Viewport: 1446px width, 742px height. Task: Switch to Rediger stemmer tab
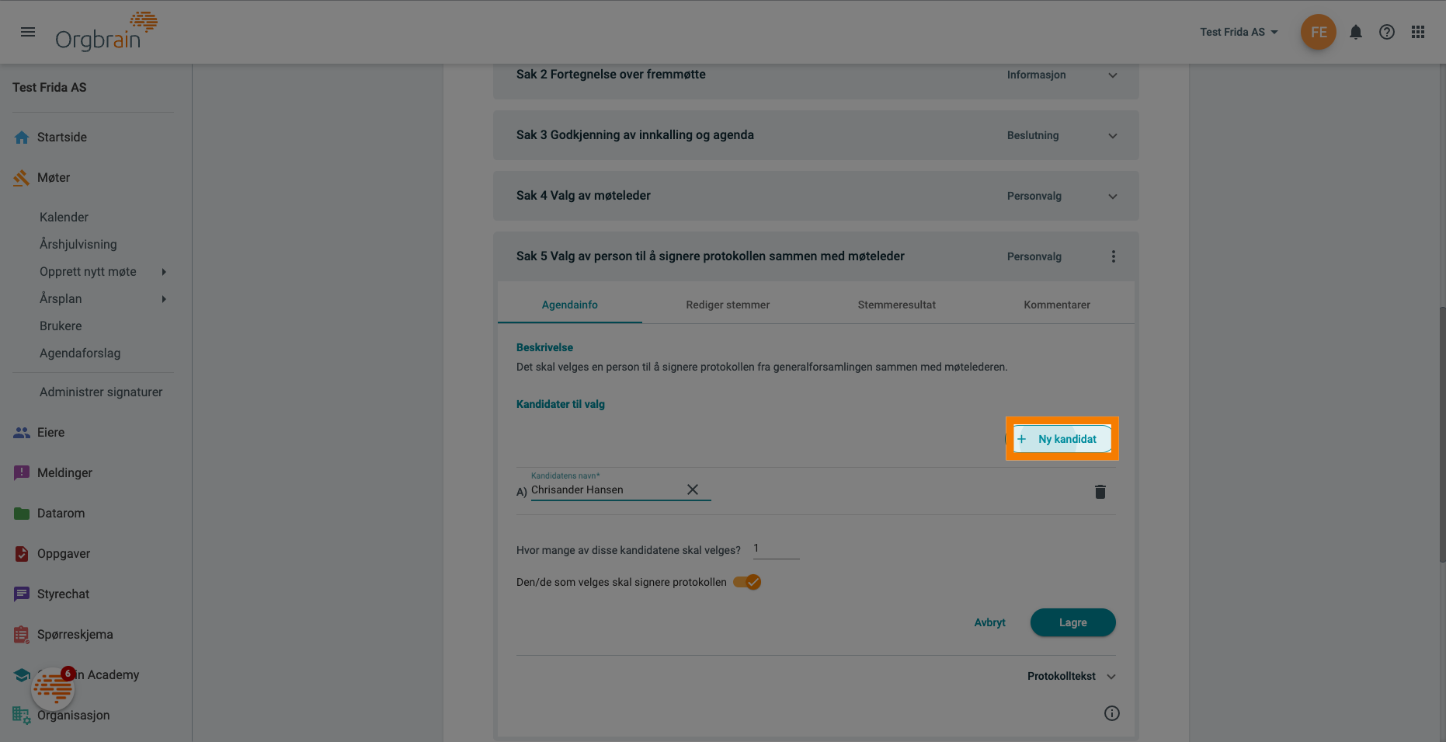728,305
